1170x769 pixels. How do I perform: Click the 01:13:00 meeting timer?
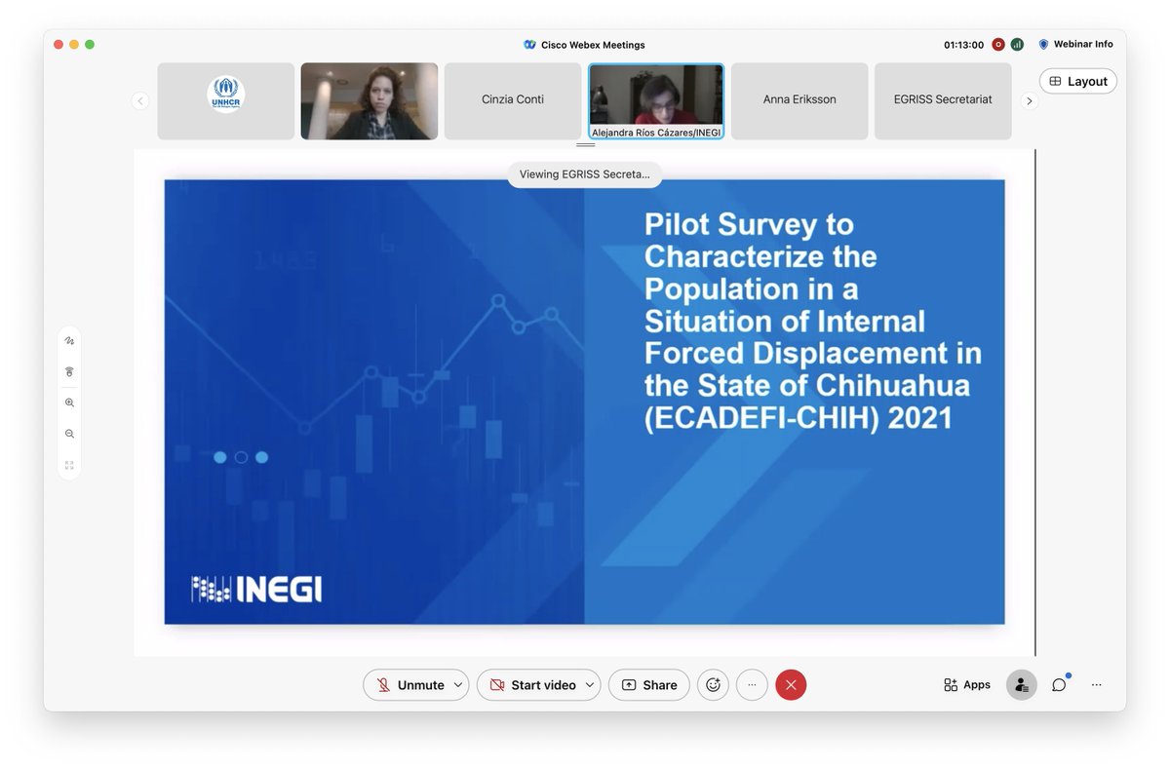tap(963, 45)
